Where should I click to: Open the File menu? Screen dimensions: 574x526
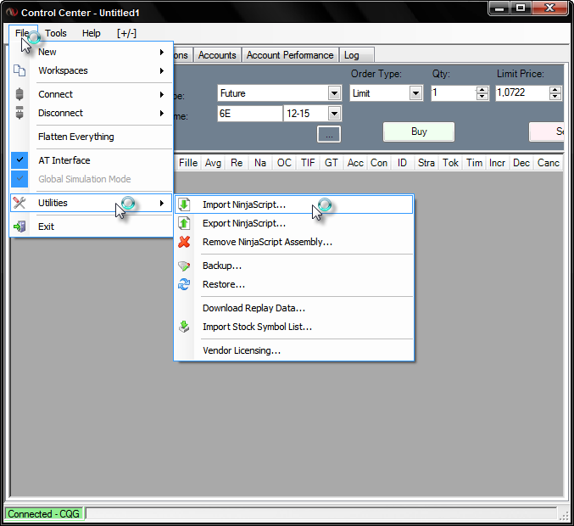(x=23, y=33)
